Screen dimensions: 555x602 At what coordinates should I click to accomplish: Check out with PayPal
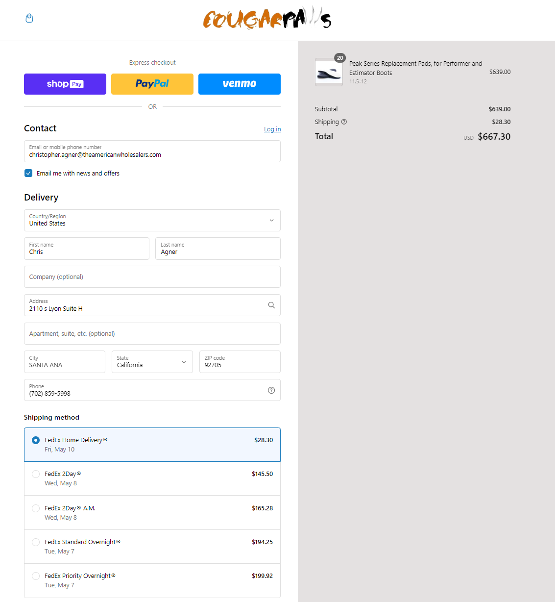[152, 84]
